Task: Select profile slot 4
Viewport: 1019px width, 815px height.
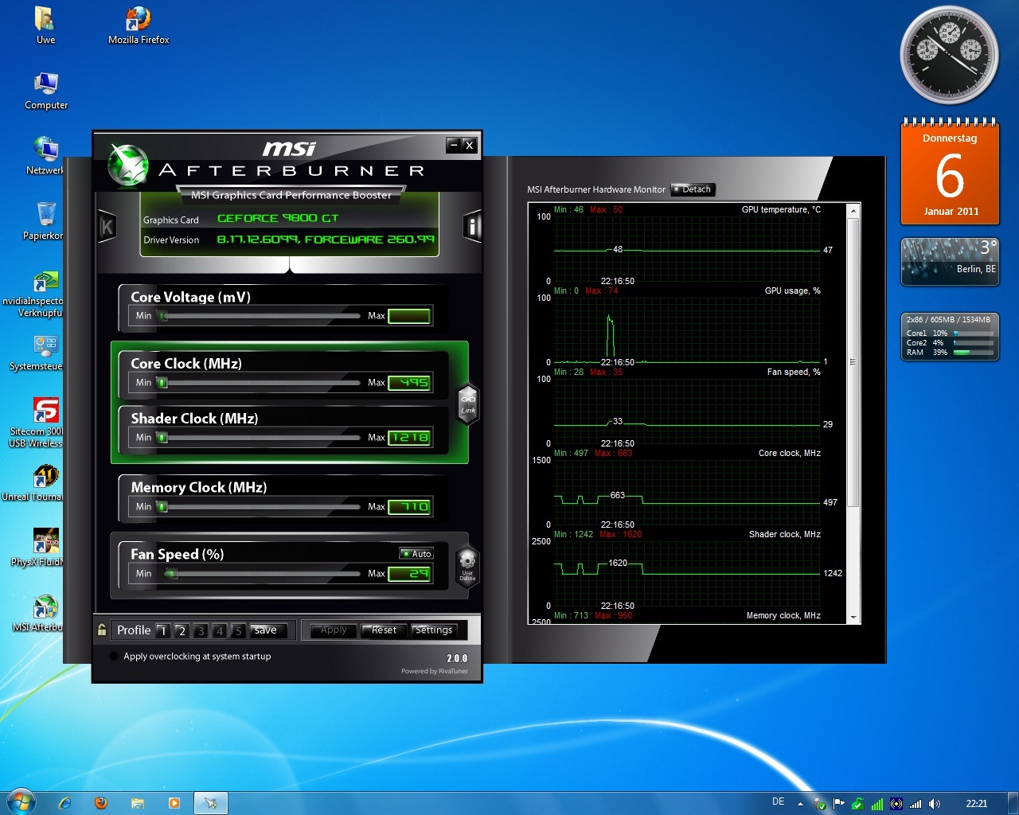Action: coord(219,630)
